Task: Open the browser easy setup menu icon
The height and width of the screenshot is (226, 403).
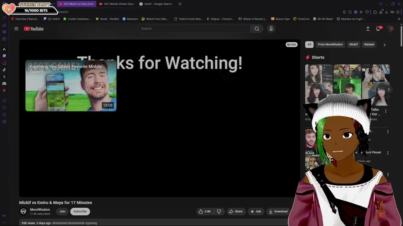Action: [398, 12]
